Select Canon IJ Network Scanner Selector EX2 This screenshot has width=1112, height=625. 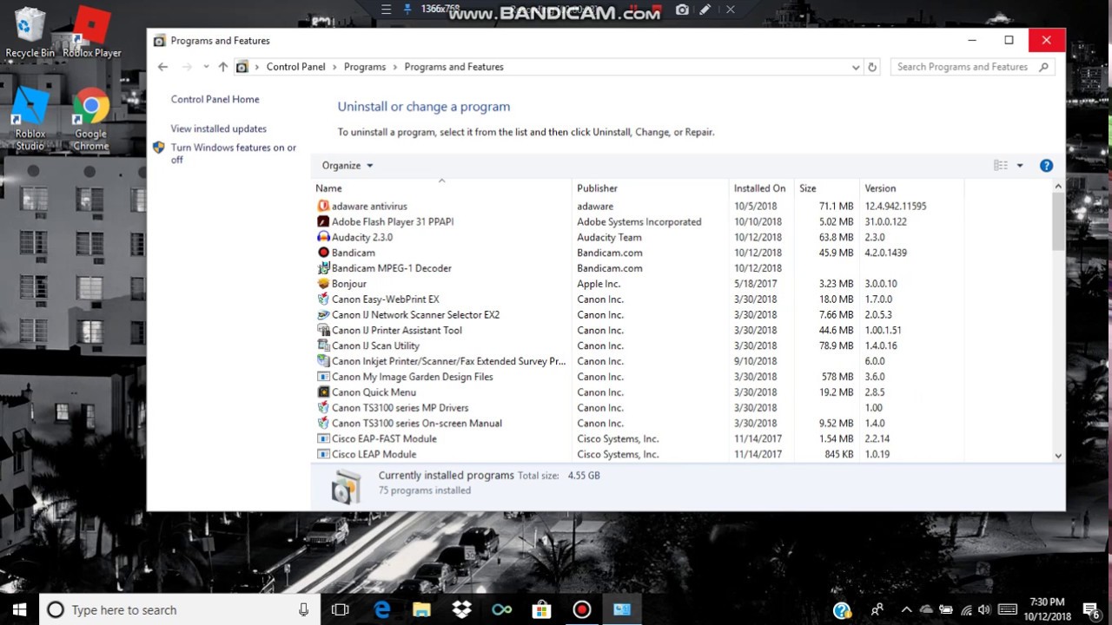[638, 315]
